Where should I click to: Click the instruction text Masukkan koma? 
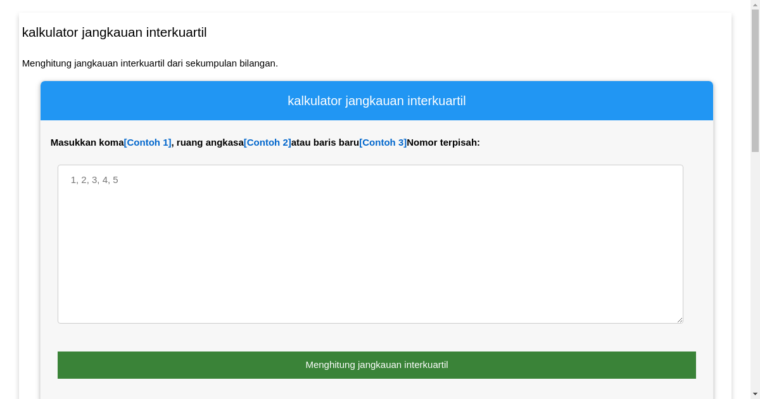point(87,142)
